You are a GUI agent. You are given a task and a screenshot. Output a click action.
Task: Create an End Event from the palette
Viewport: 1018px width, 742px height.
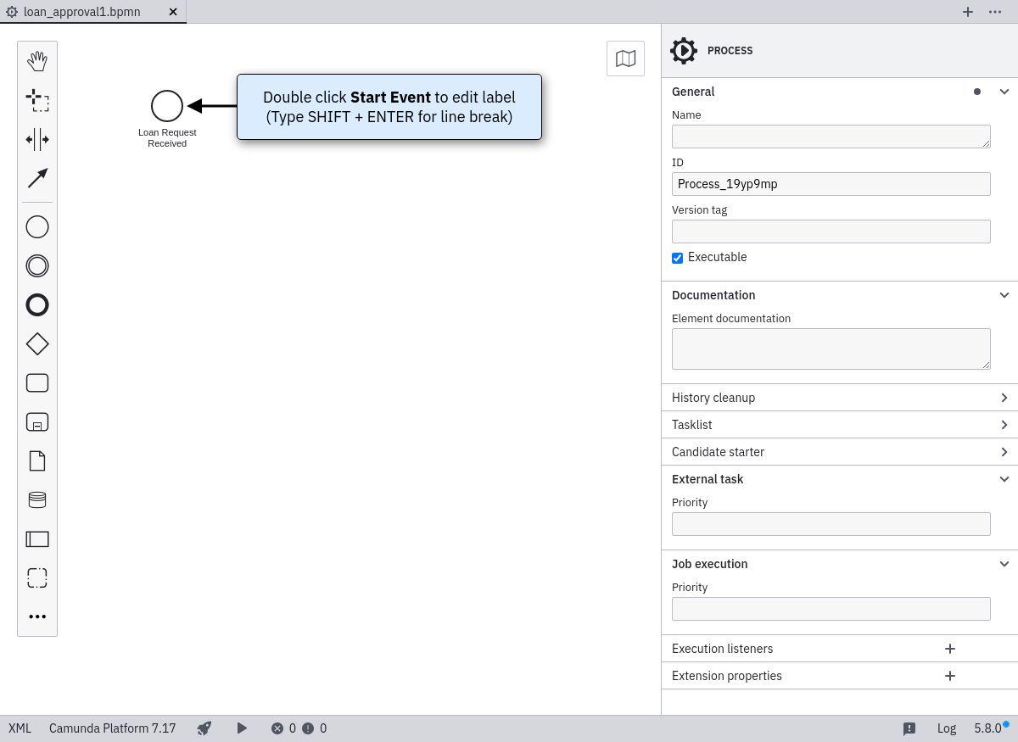click(37, 305)
